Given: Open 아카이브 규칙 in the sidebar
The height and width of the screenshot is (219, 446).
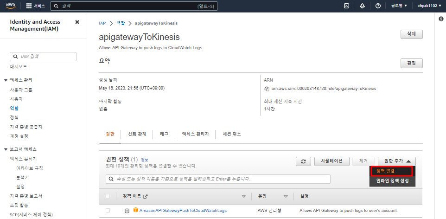Looking at the screenshot, I should (x=30, y=168).
